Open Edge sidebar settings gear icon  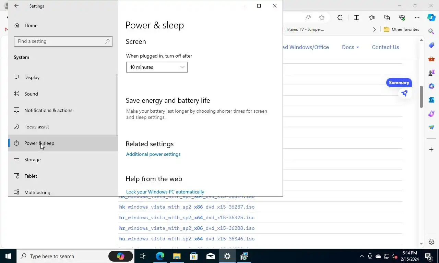(x=431, y=242)
